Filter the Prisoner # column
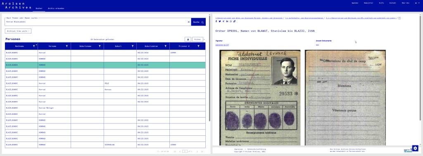This screenshot has width=423, height=156. (198, 46)
